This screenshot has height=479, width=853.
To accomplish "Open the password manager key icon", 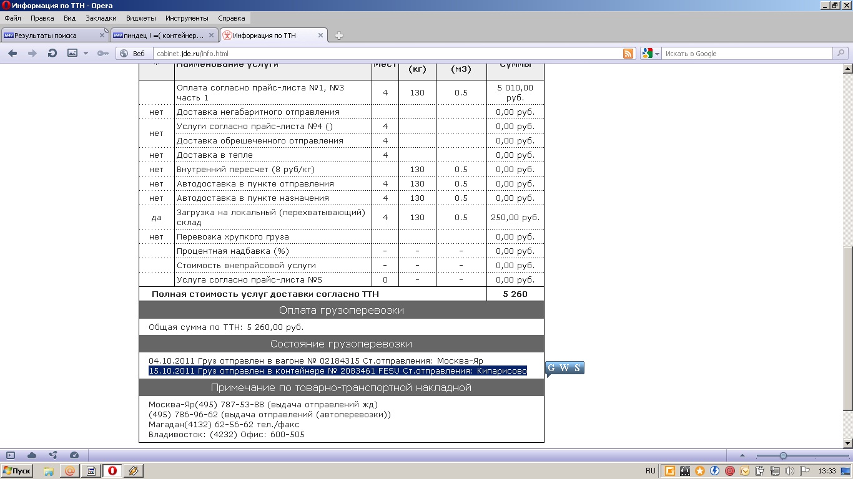I will coord(103,54).
